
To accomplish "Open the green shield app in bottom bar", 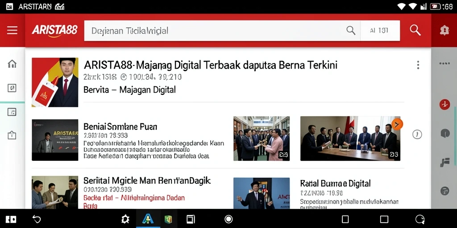I will coord(168,219).
